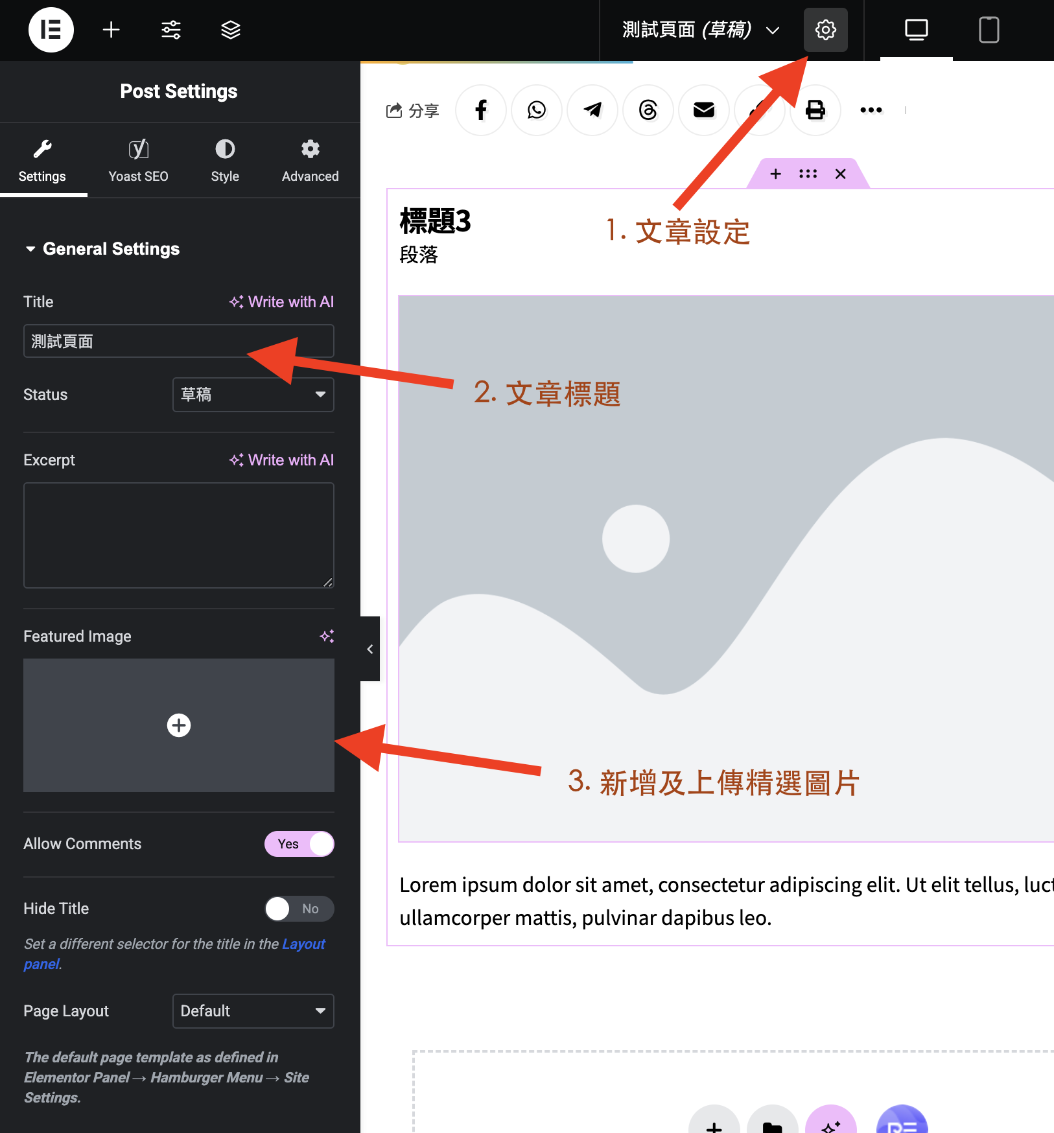Open the Add Element plus icon
The width and height of the screenshot is (1054, 1133).
coord(111,30)
